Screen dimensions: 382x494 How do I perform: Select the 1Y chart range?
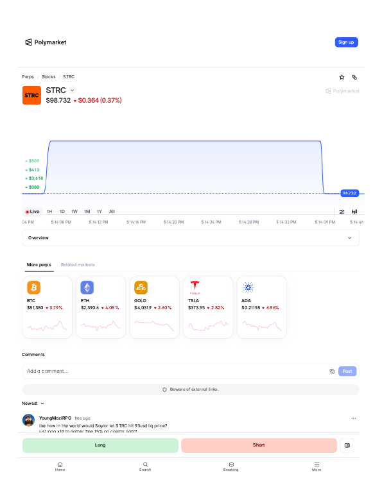(100, 212)
